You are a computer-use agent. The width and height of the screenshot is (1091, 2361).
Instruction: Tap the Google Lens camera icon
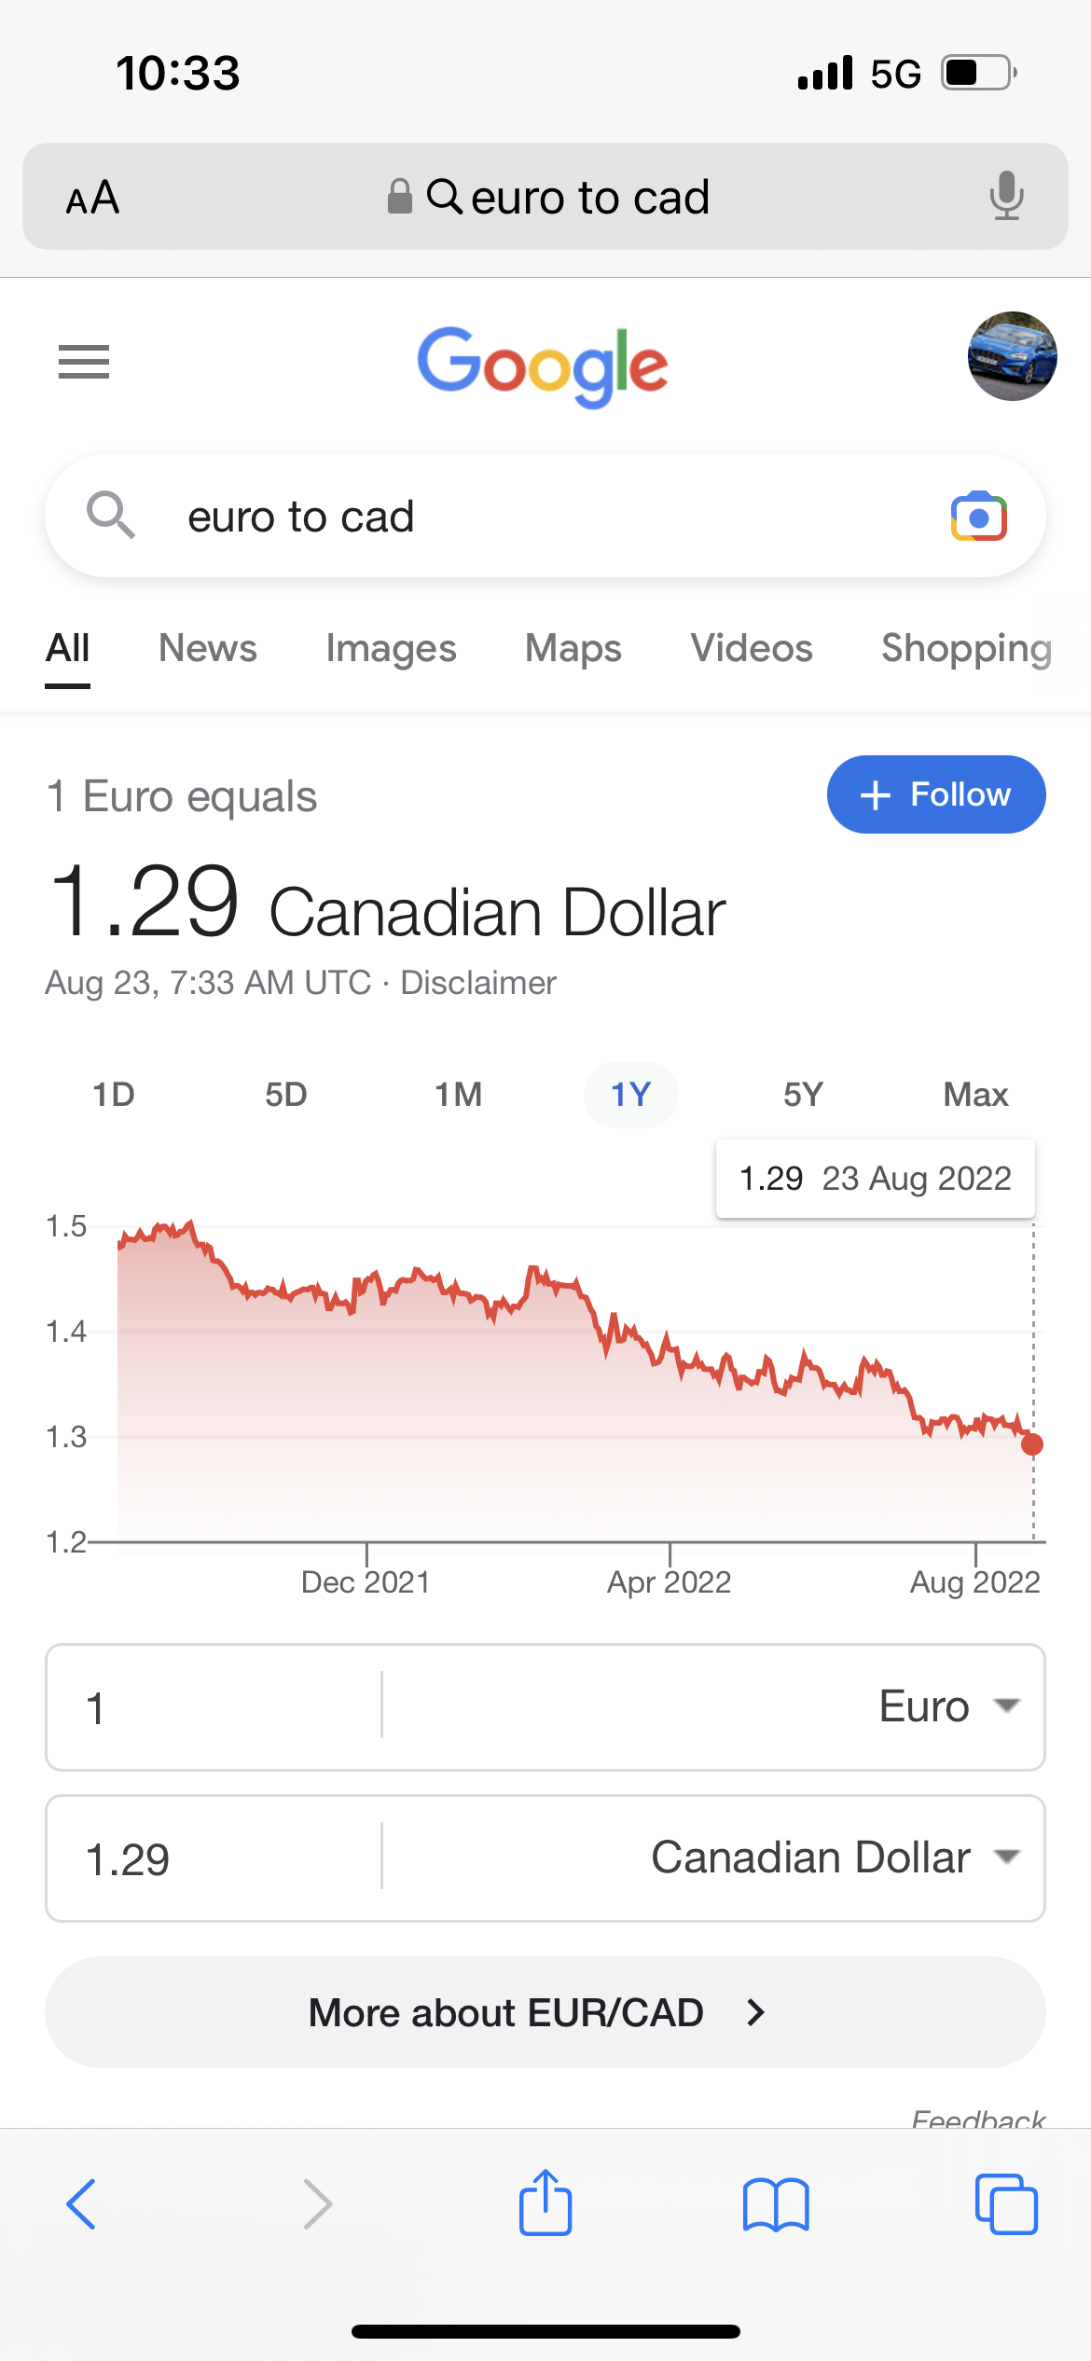(x=978, y=517)
